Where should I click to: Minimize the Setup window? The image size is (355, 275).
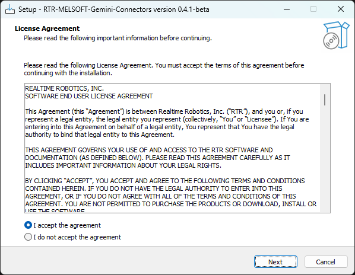coord(287,9)
